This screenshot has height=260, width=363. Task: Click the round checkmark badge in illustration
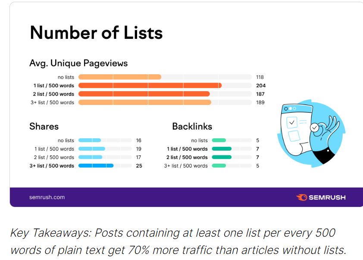pyautogui.click(x=314, y=127)
